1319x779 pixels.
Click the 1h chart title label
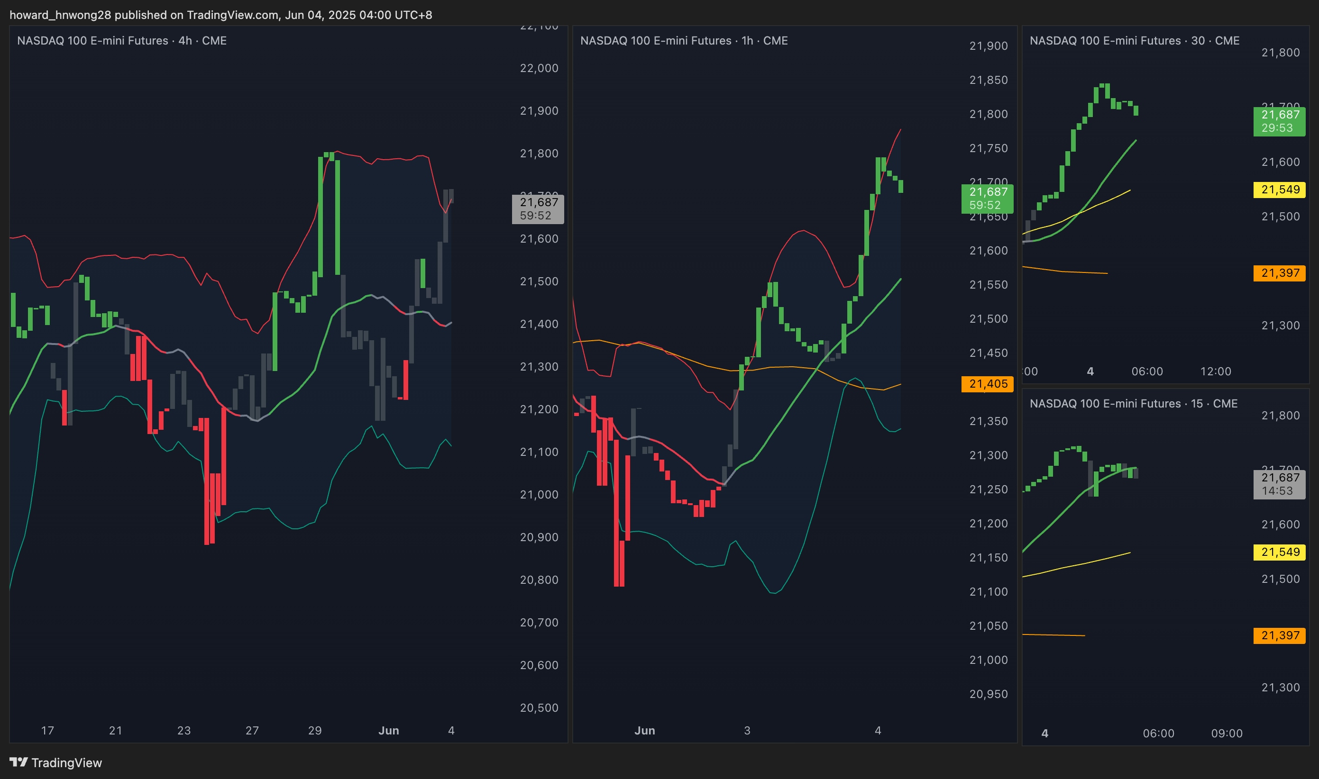[x=684, y=40]
